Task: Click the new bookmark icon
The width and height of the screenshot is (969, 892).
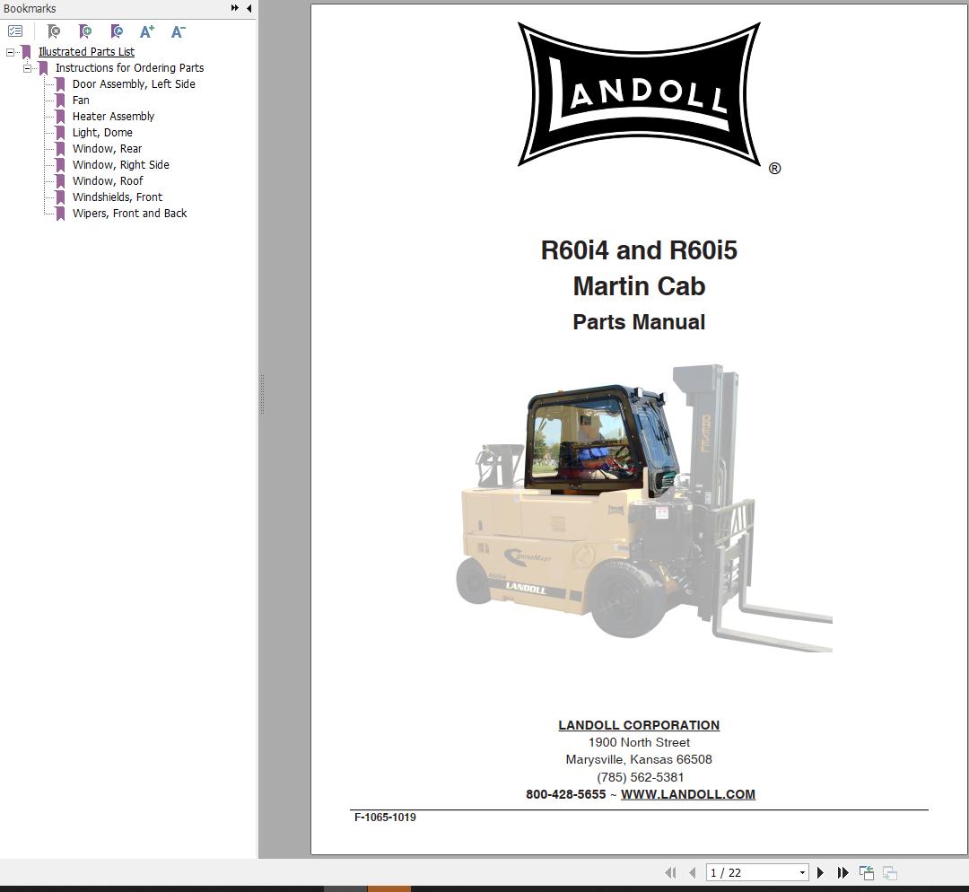Action: pos(85,31)
